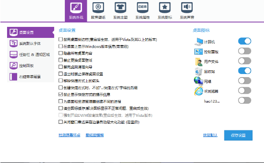Select the 控制面板 sidebar item with the magnifier icon
This screenshot has width=264, height=163.
coord(31,66)
